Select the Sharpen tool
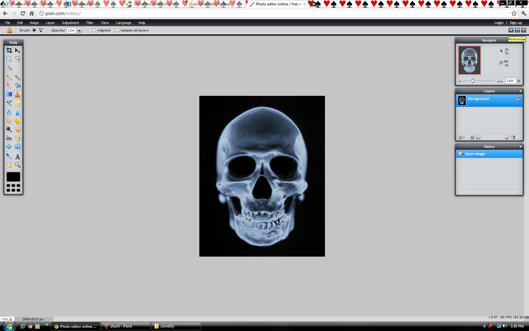Screen dimensions: 529x331 pos(18,113)
